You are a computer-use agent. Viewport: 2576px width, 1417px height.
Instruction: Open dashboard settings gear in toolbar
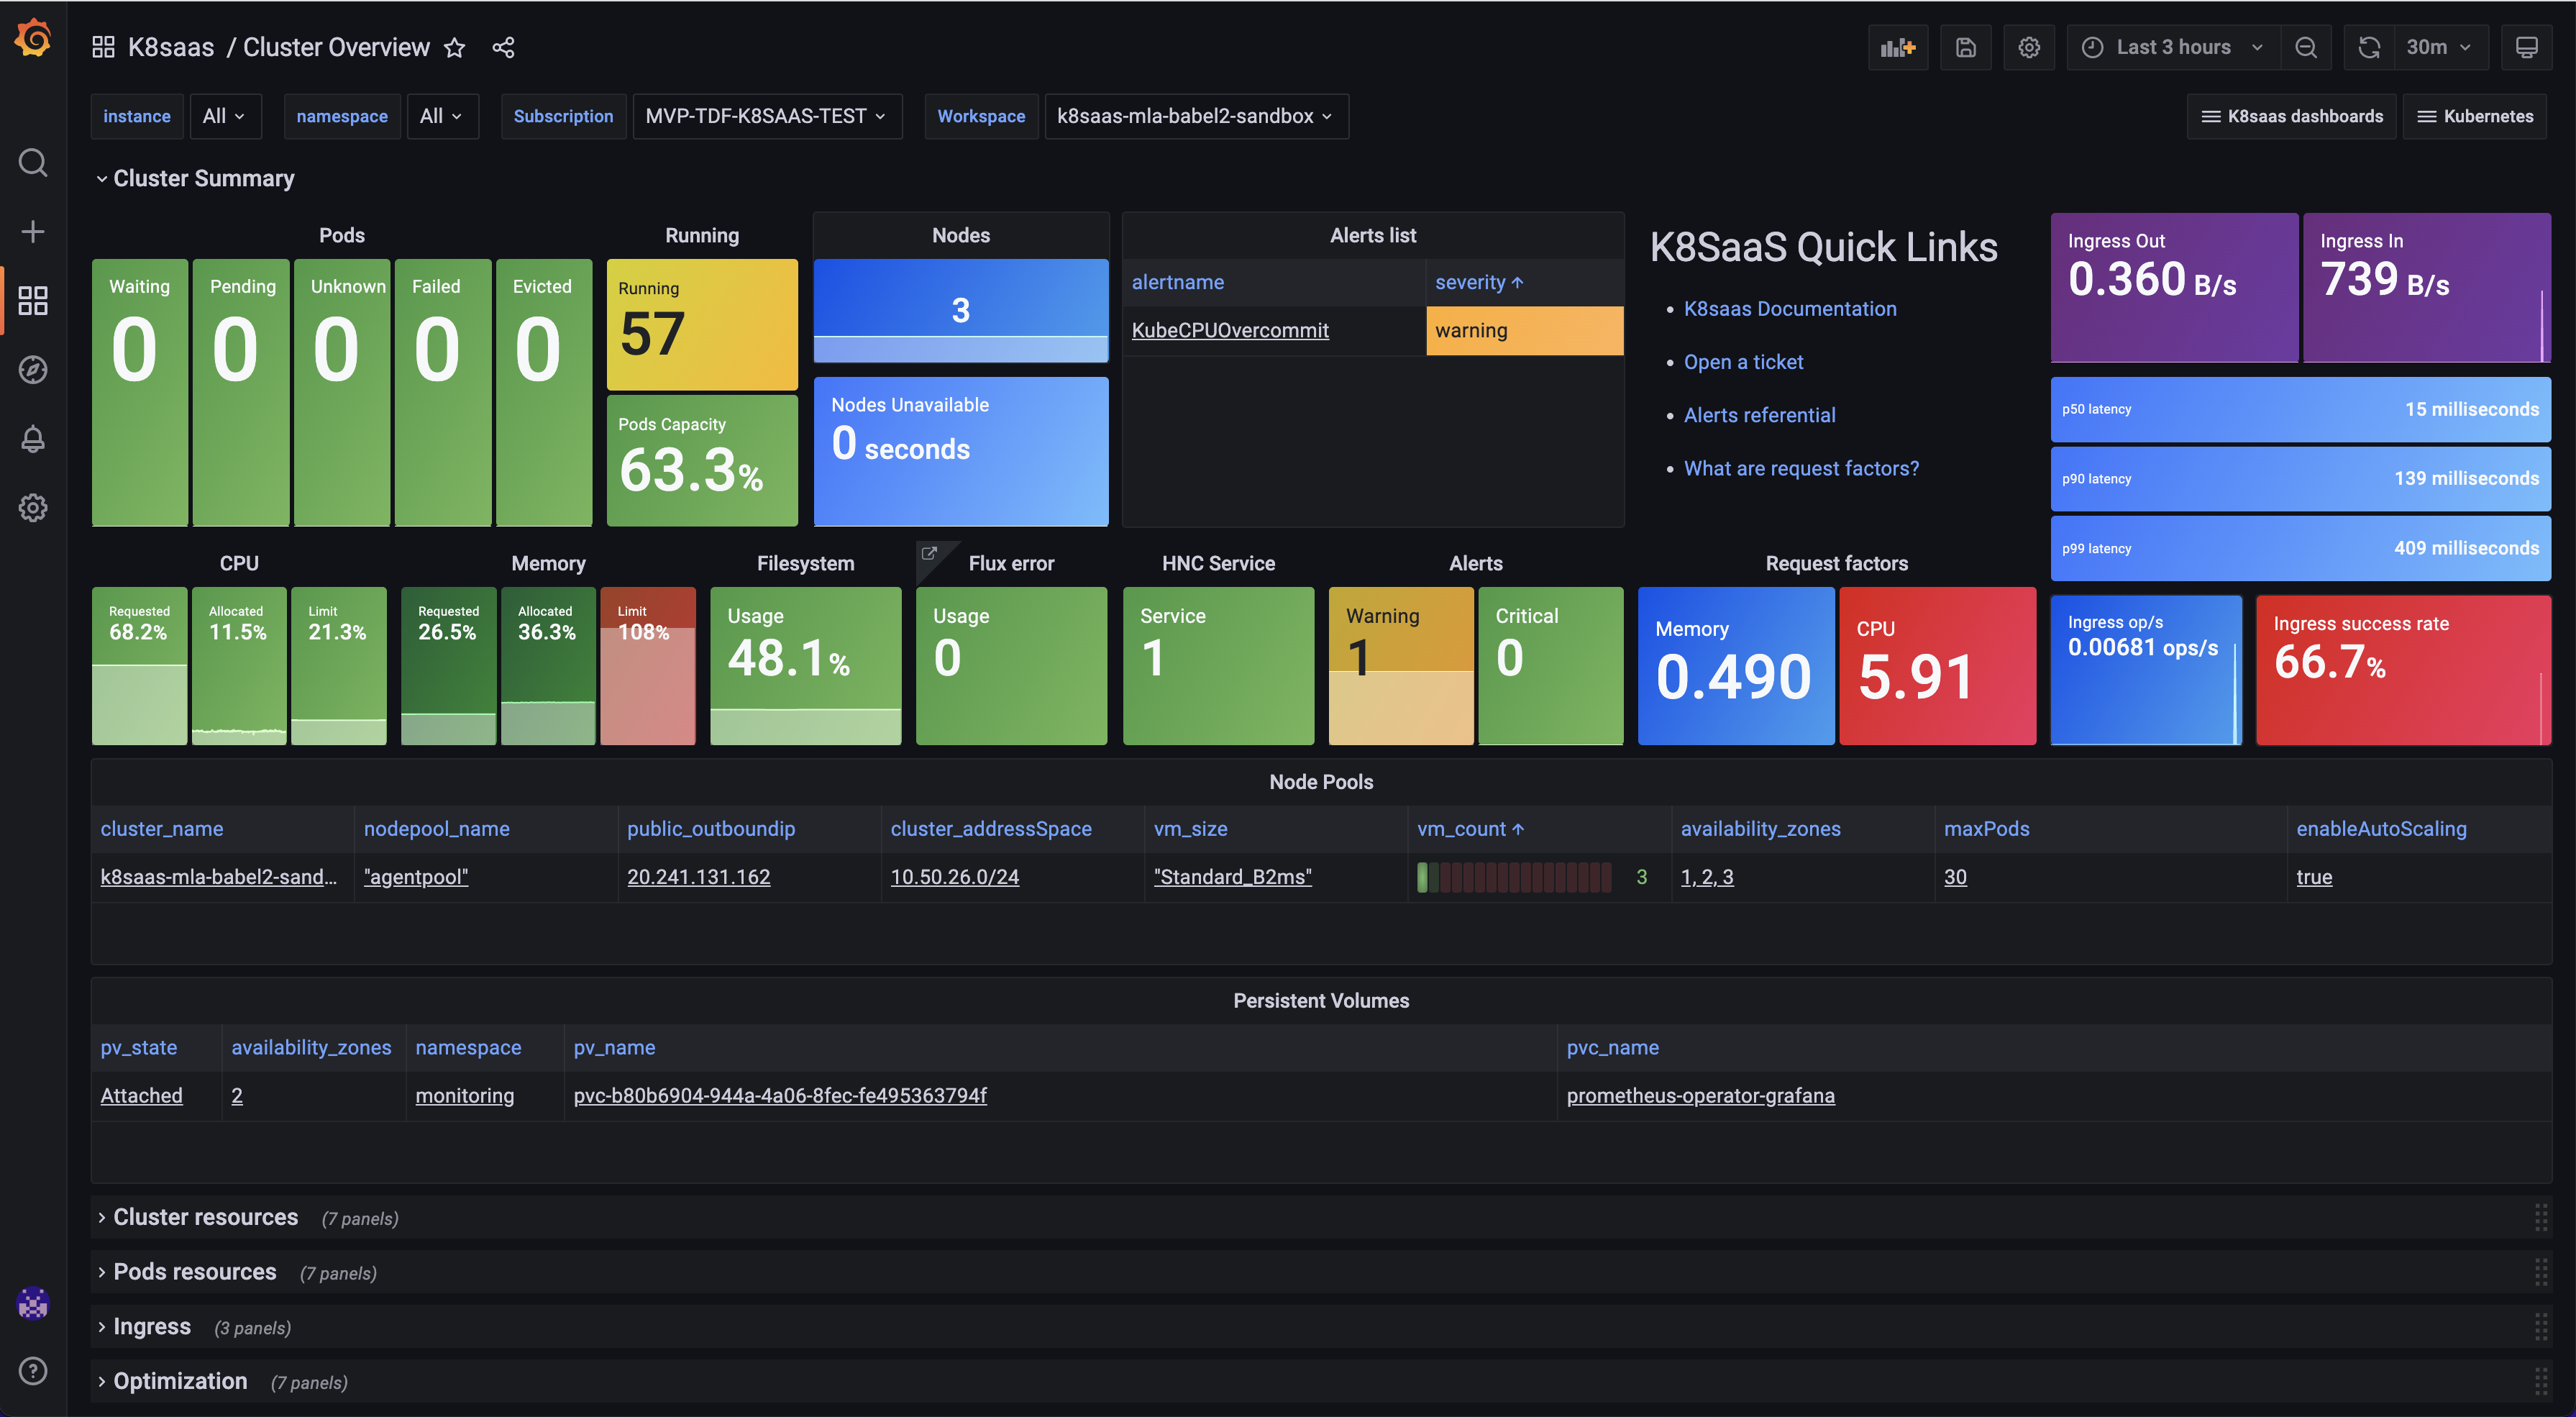click(2029, 47)
